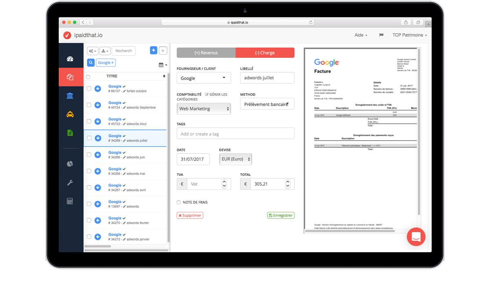Click the ipaidthat.io red checkmark logo

(x=67, y=35)
